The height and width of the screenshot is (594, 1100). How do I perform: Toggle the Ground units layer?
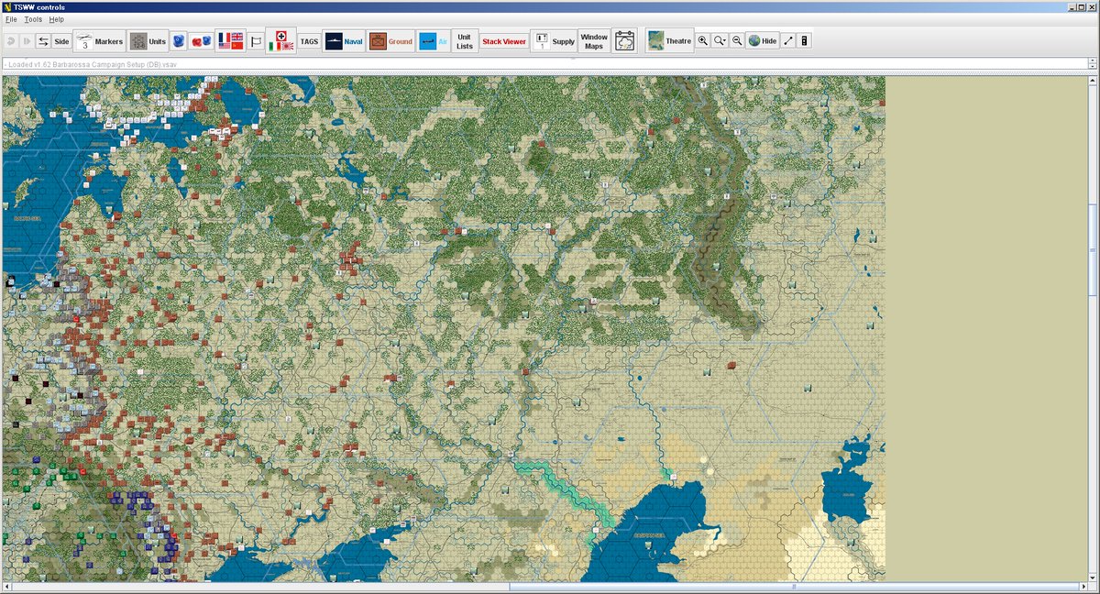coord(391,41)
